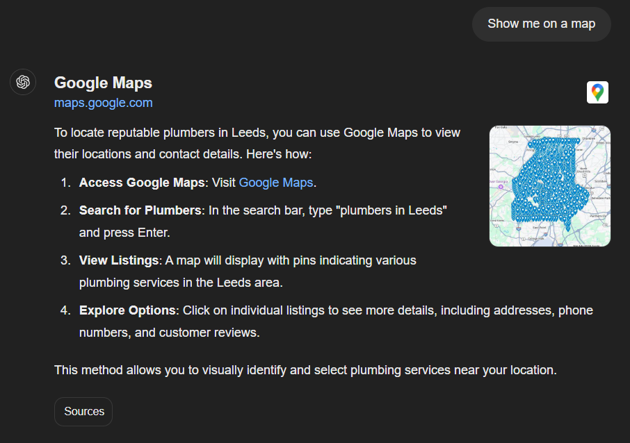Click the Google Maps heading title
630x443 pixels.
[103, 83]
